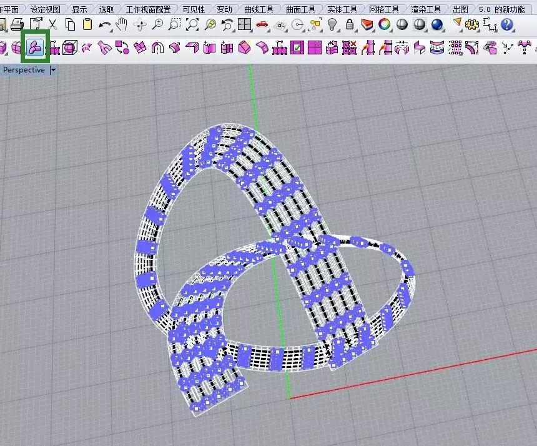Open the 选取 tab
The image size is (537, 446).
(x=106, y=9)
